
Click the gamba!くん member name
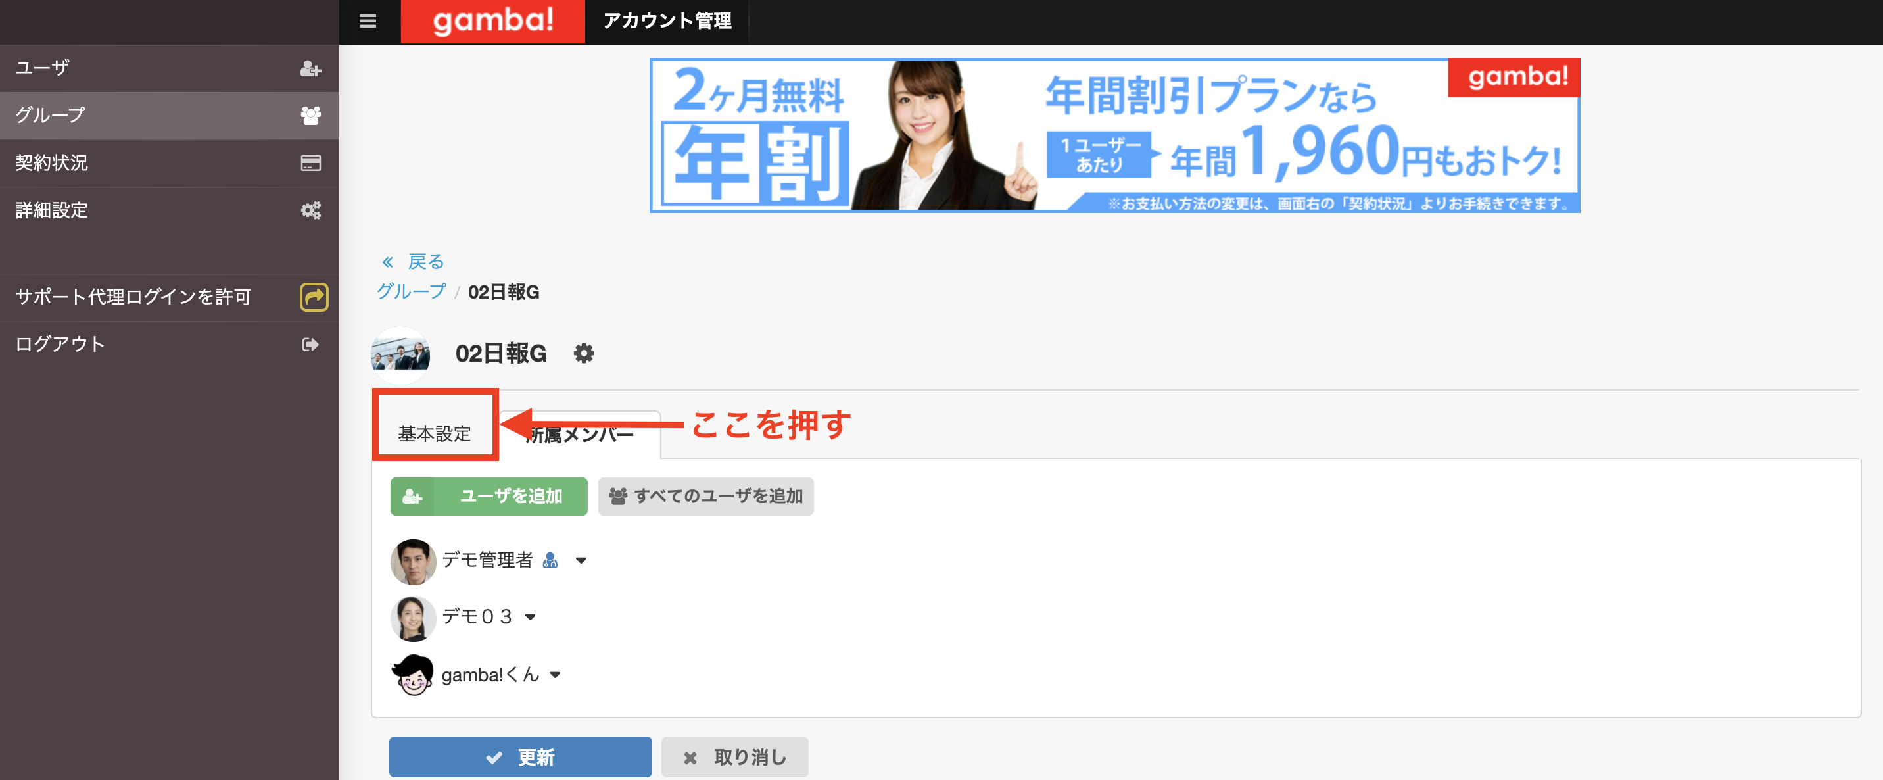point(490,675)
